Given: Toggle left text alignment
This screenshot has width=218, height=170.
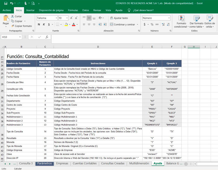Looking at the screenshot, I should click(84, 25).
